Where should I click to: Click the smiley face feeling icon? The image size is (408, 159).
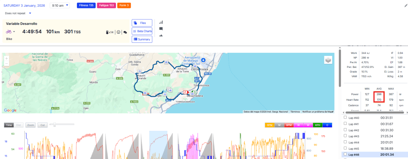click(x=118, y=32)
